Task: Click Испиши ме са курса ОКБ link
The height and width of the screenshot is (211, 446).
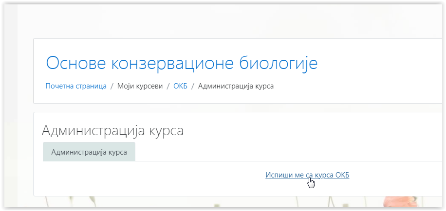Action: pyautogui.click(x=307, y=175)
